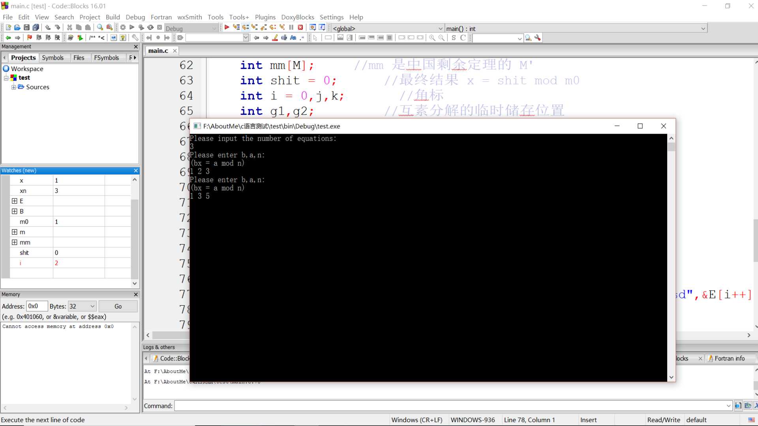Click the Step into debug icon
The width and height of the screenshot is (758, 426).
coord(254,27)
